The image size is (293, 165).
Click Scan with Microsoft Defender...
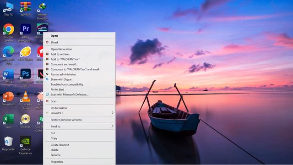pyautogui.click(x=79, y=94)
